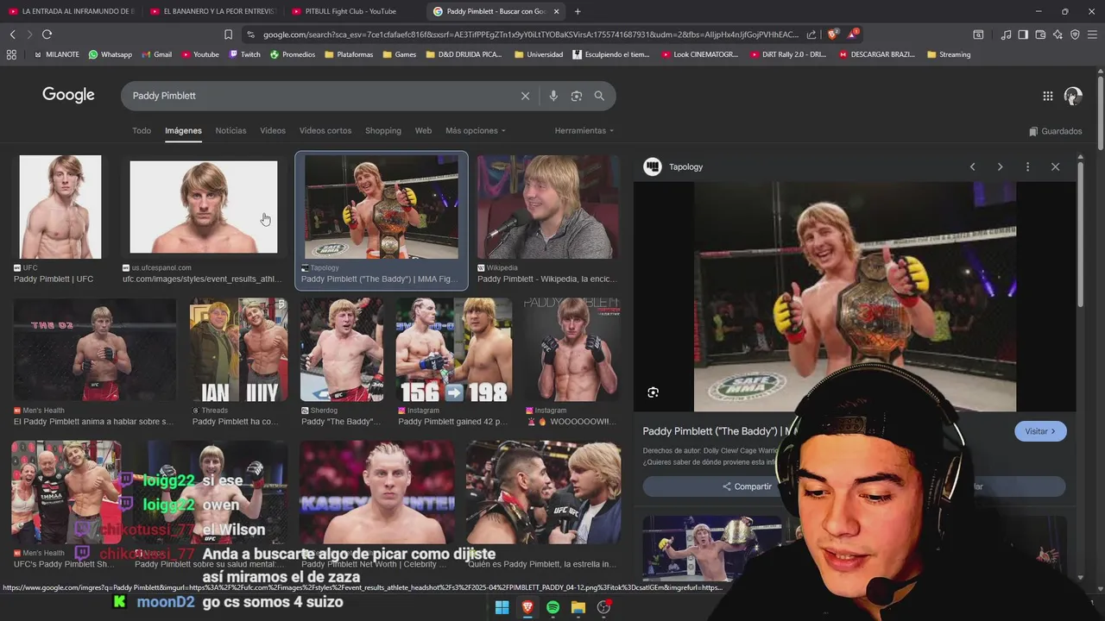
Task: Clear the search box with the X icon
Action: pos(525,96)
